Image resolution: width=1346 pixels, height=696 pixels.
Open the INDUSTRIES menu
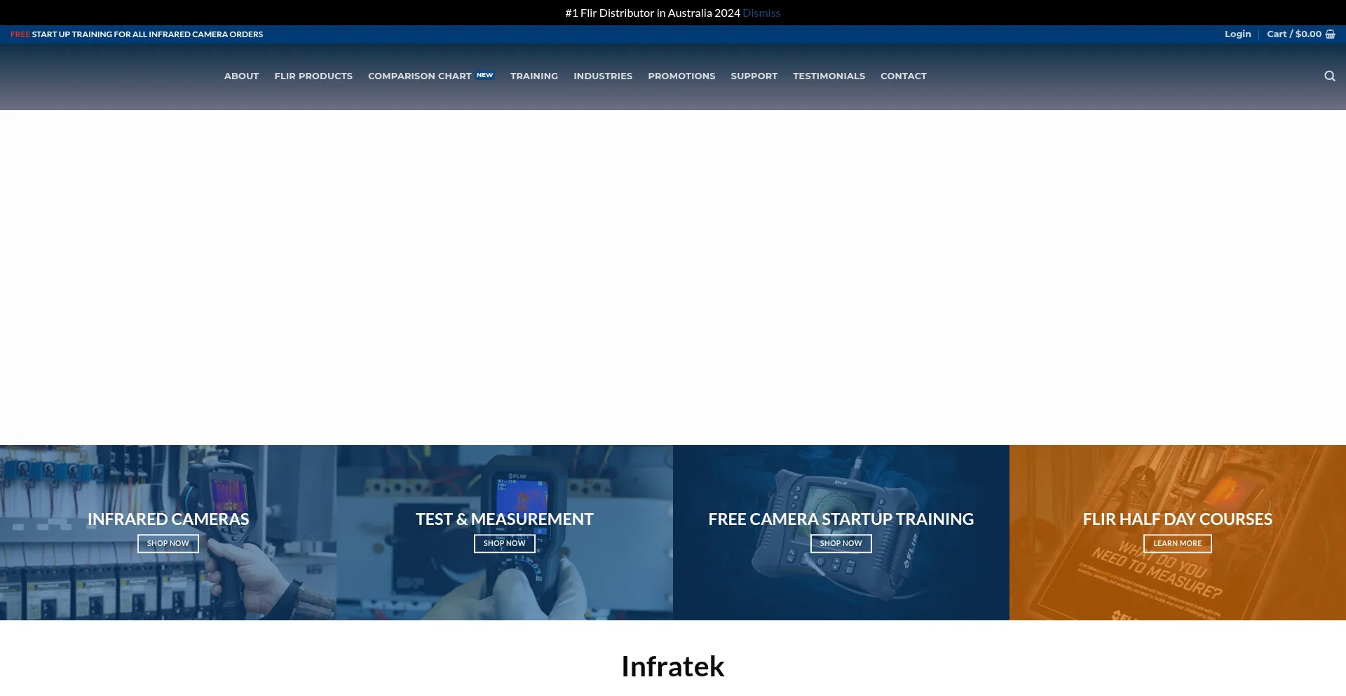click(603, 76)
